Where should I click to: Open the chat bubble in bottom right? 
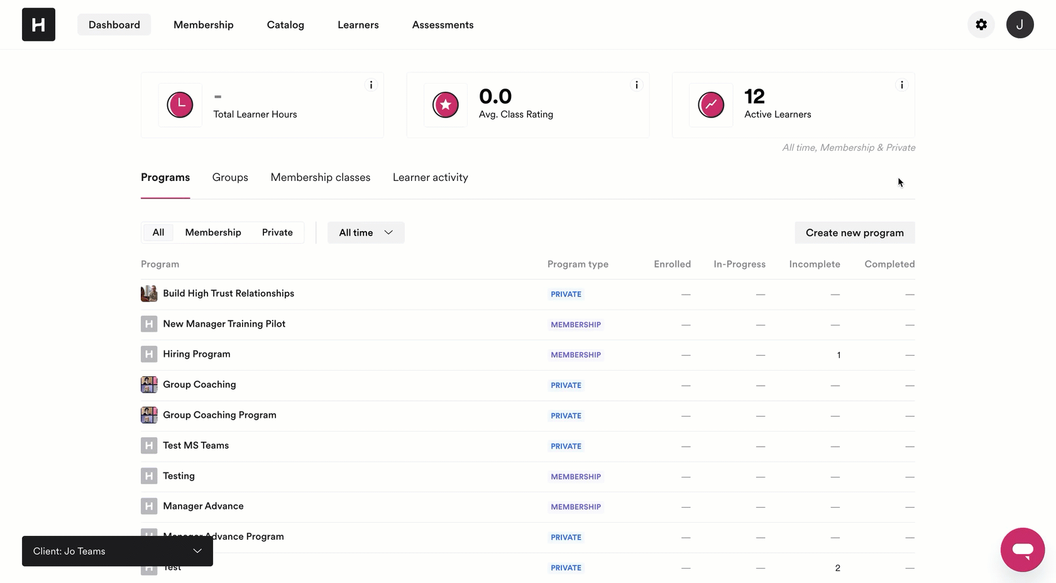(x=1023, y=550)
